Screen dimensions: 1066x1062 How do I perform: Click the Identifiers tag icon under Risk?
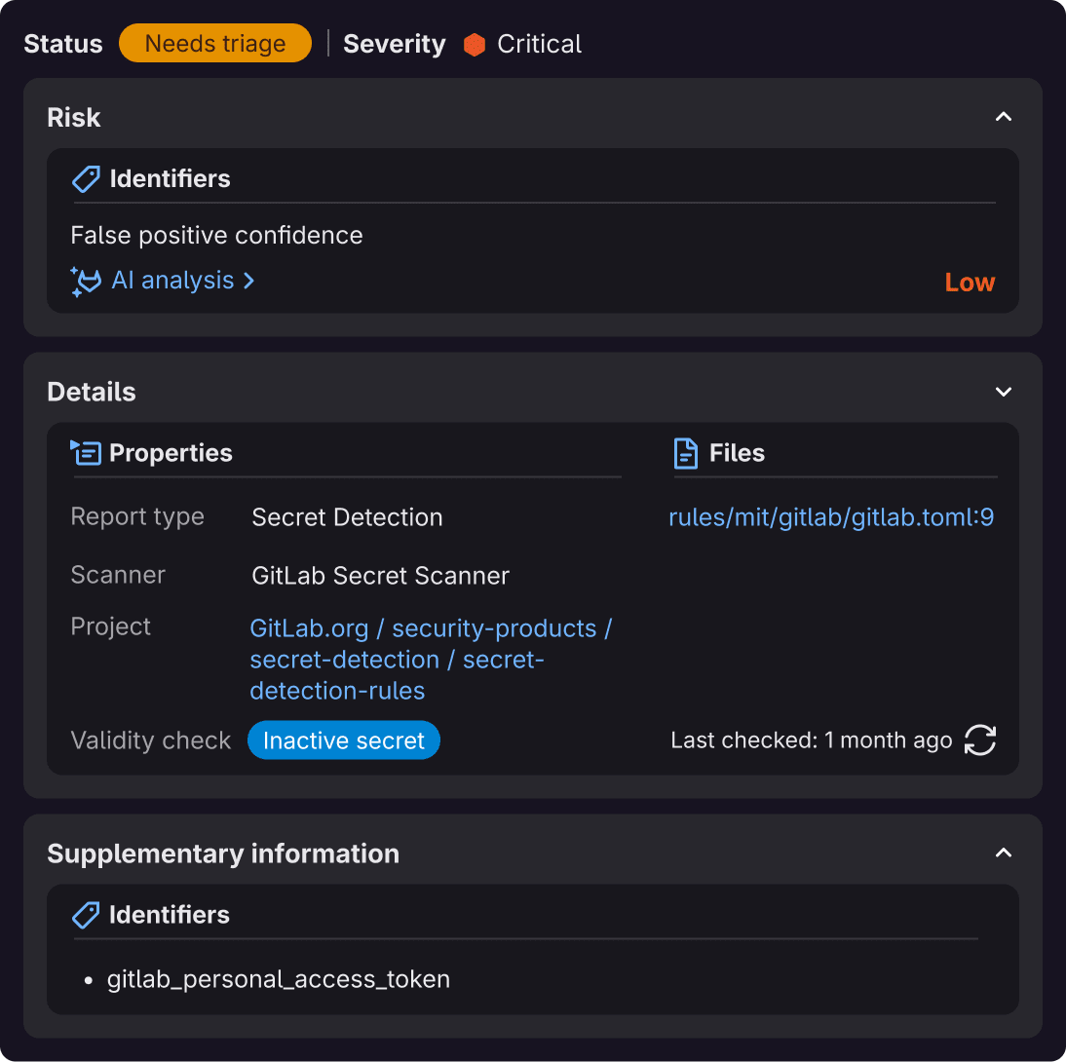click(86, 179)
